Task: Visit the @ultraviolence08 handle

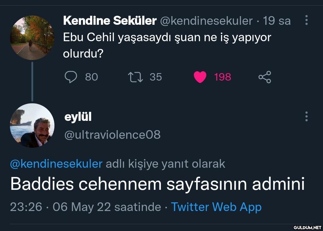Action: click(x=112, y=135)
